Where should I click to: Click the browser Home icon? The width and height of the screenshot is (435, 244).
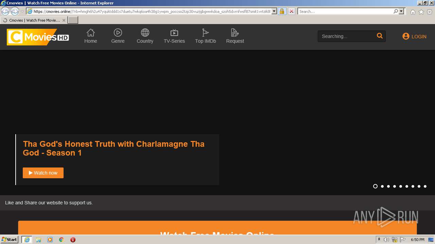[413, 12]
